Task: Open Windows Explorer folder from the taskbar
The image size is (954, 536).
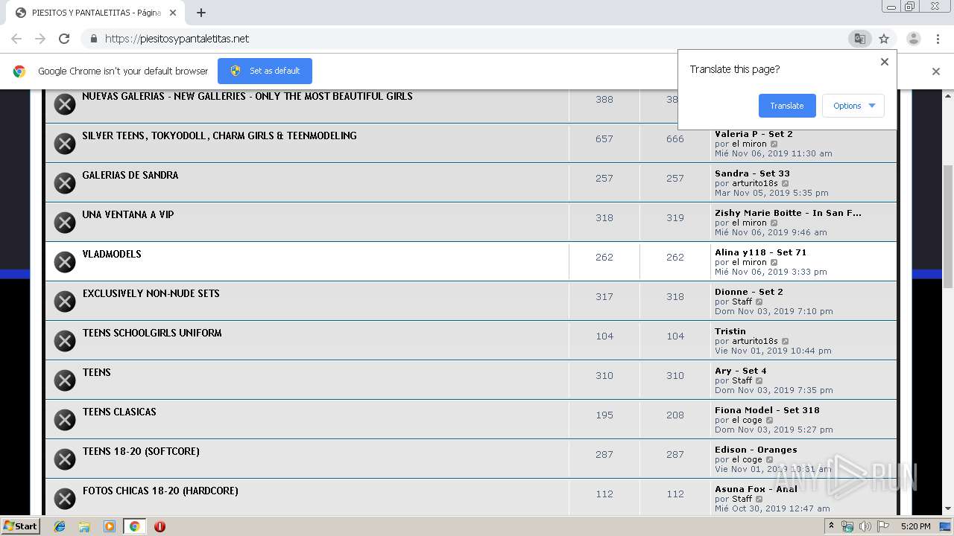Action: pos(84,526)
